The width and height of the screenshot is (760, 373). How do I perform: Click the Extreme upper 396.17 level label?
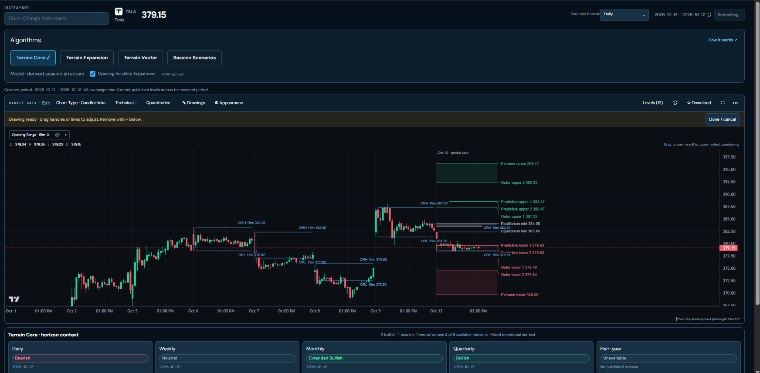519,164
